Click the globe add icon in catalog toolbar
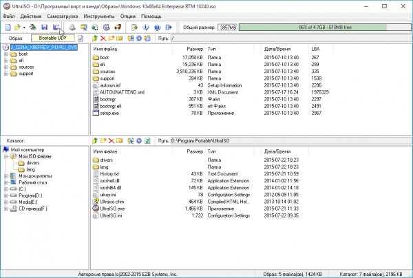 tap(131, 141)
